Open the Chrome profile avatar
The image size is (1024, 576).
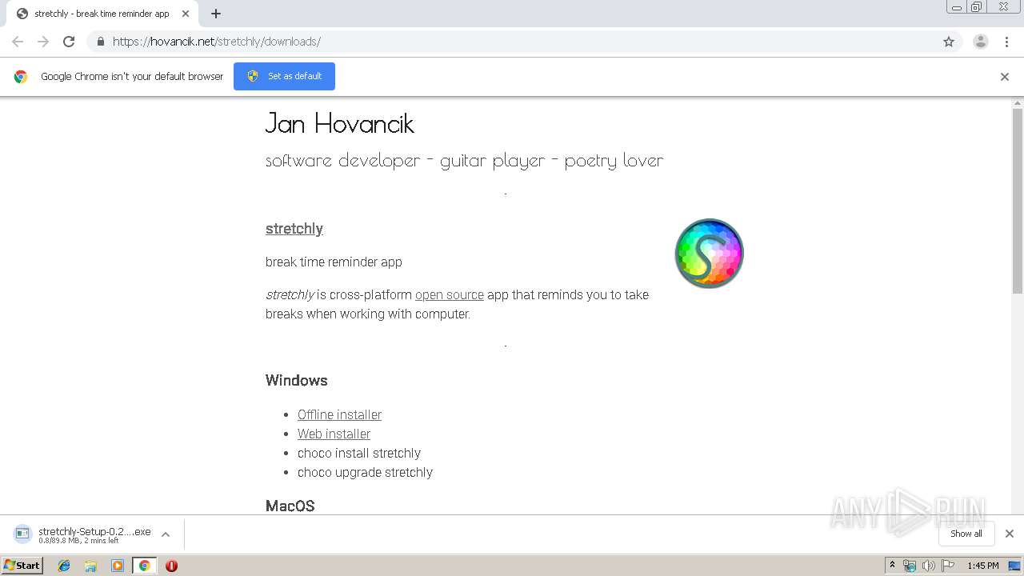tap(981, 42)
